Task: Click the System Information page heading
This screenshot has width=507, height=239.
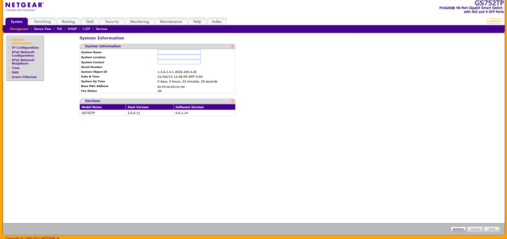Action: [x=102, y=38]
